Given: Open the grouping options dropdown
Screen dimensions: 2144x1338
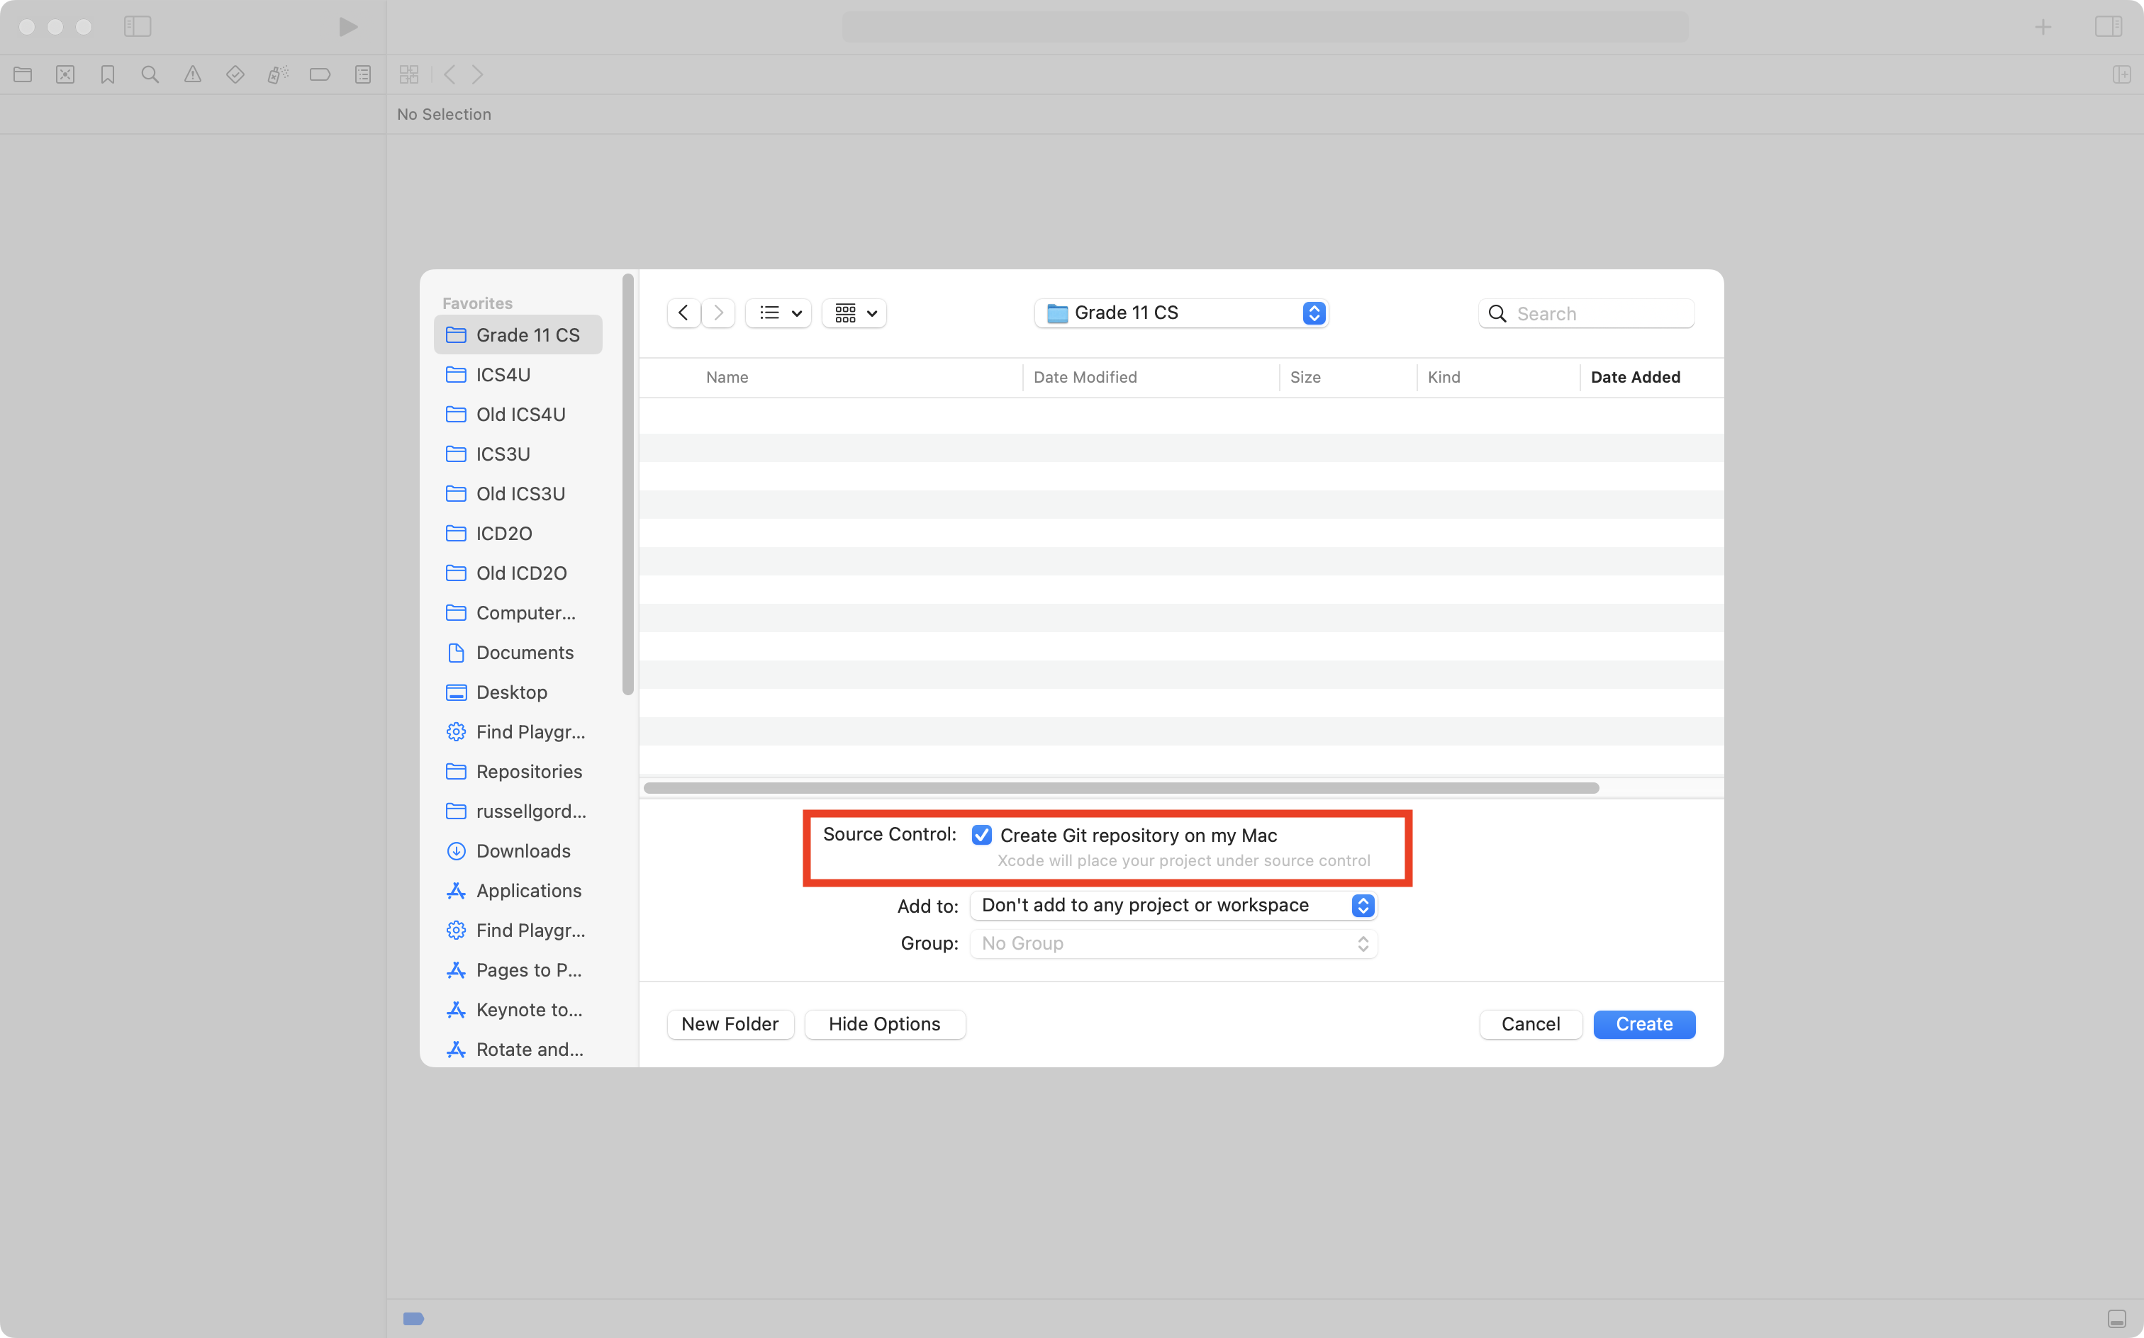Looking at the screenshot, I should click(x=854, y=313).
